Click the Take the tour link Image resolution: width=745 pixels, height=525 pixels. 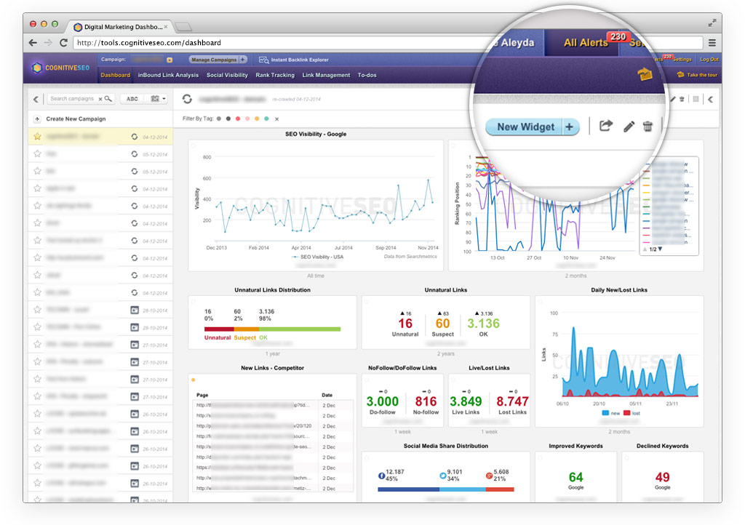tap(702, 75)
